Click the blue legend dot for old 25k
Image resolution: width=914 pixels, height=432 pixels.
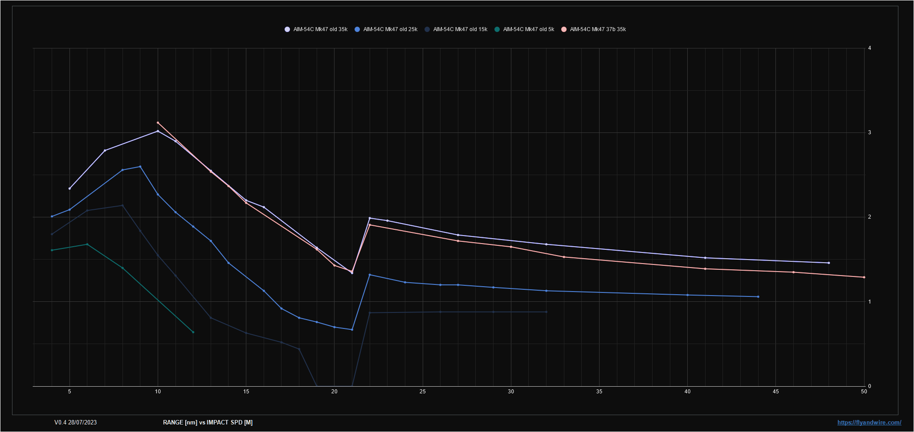(357, 29)
